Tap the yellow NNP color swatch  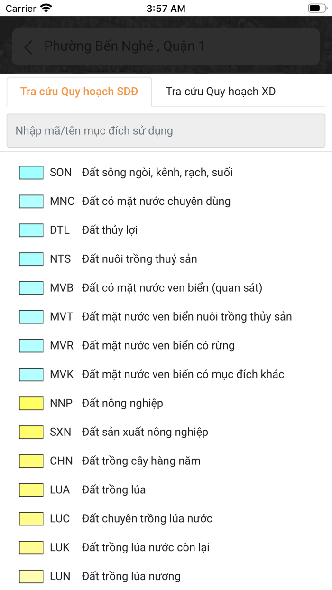30,403
